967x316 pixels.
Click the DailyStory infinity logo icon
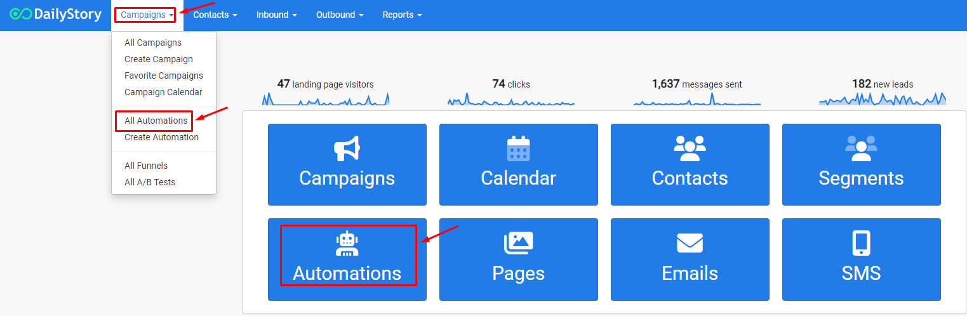(21, 14)
